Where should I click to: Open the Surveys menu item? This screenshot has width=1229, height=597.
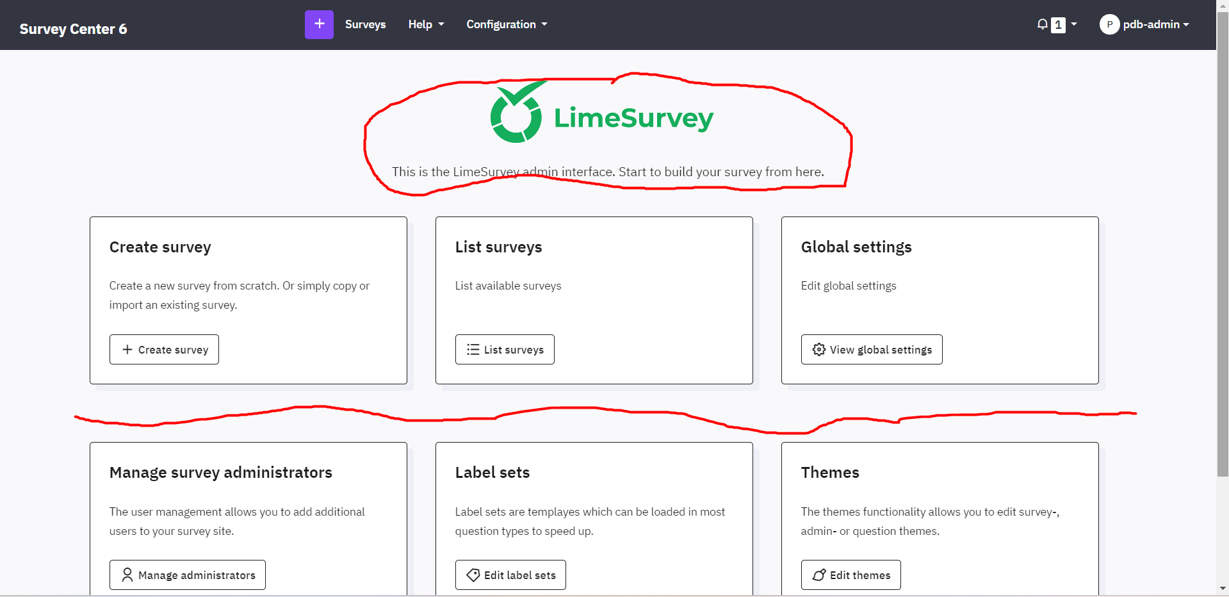(365, 24)
